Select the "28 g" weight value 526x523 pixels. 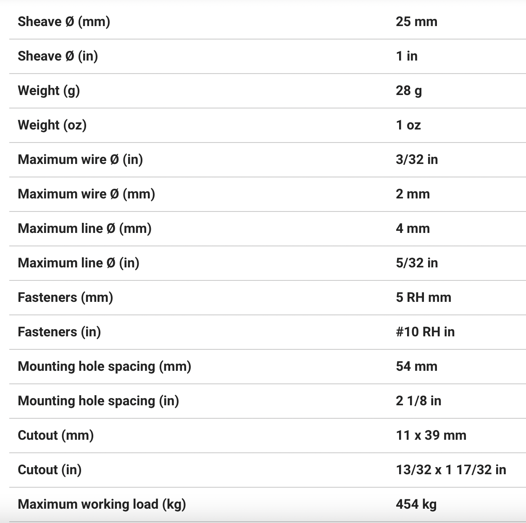coord(409,90)
